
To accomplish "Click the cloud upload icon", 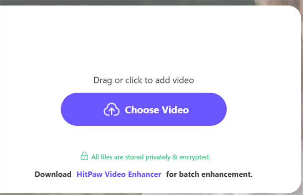I will 112,109.
